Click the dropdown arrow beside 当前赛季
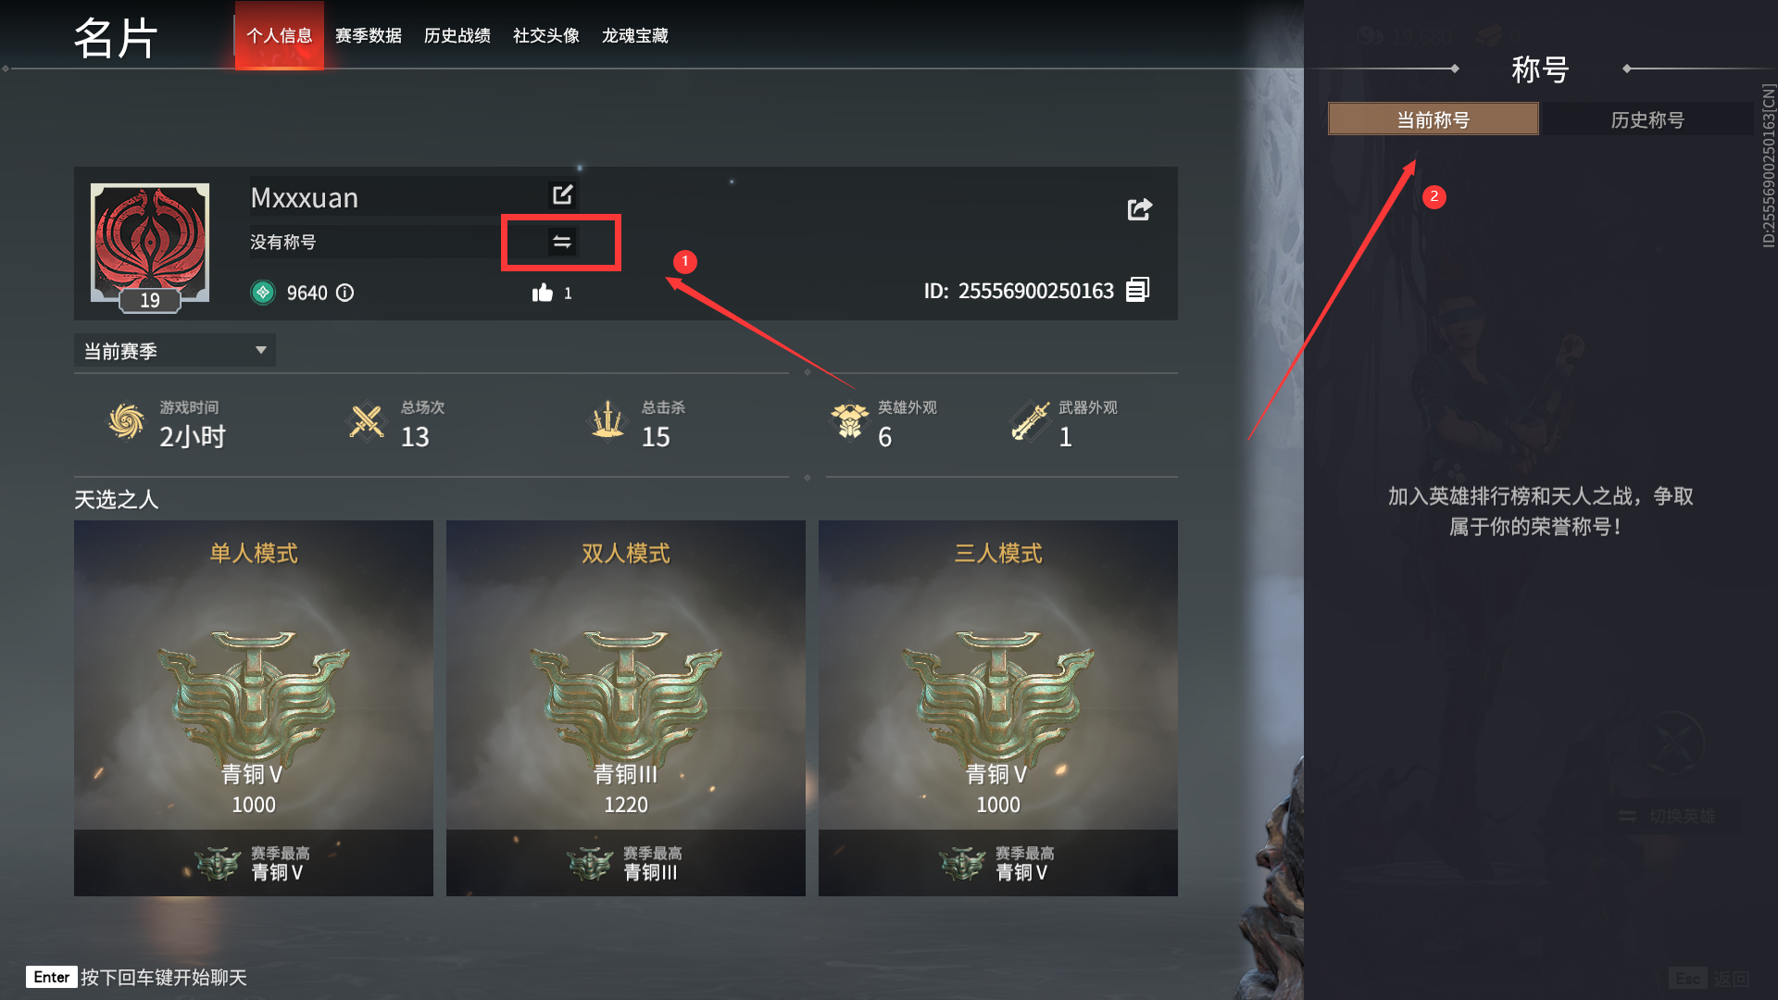This screenshot has width=1778, height=1000. pos(261,350)
